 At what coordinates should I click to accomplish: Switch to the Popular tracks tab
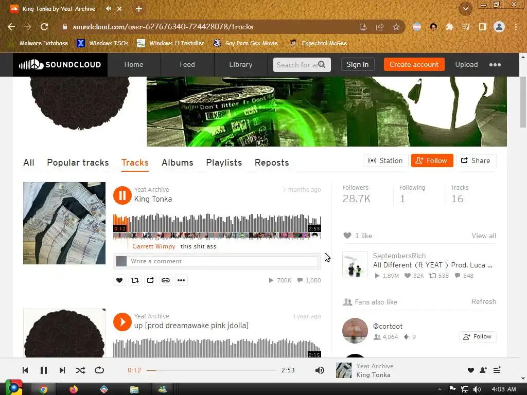pos(78,163)
